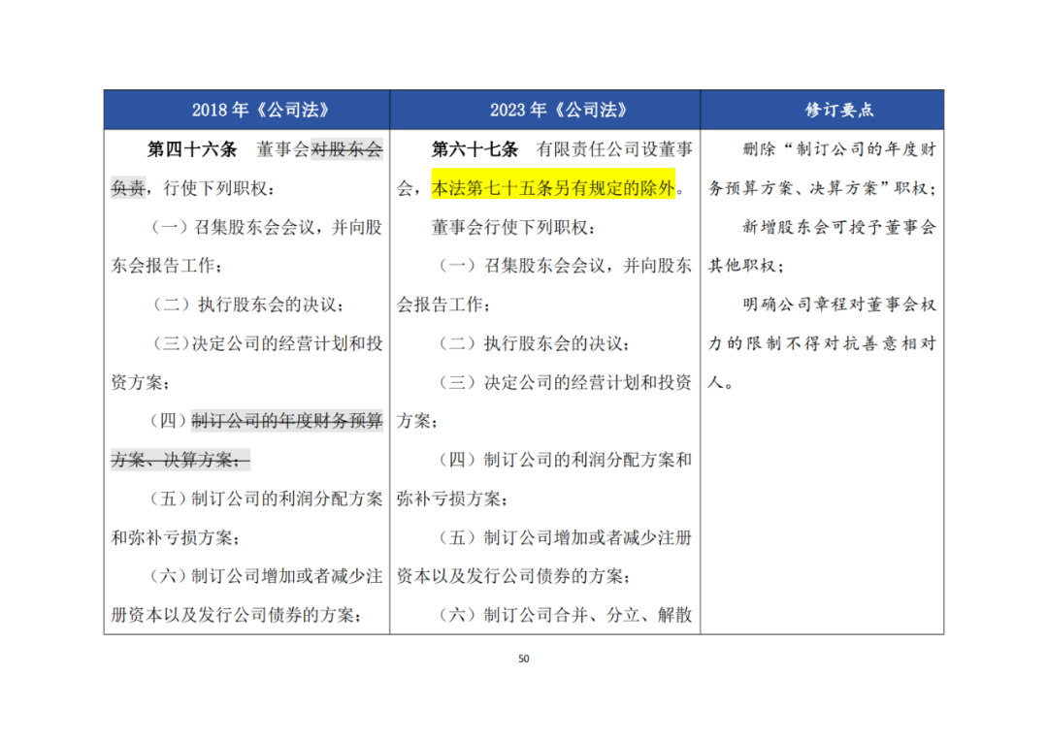Click '(一)召集股东会会议,并向股' in the 2018 column

click(x=266, y=227)
